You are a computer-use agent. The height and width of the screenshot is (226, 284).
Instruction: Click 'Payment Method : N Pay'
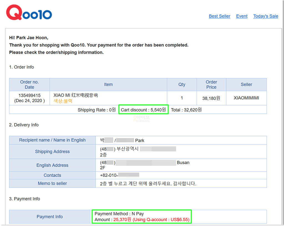(x=119, y=214)
